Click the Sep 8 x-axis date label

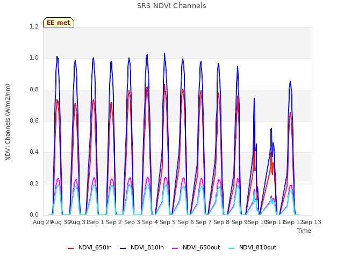point(221,222)
